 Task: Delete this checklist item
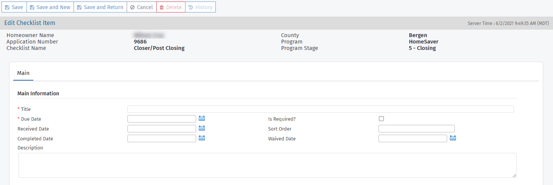(171, 7)
